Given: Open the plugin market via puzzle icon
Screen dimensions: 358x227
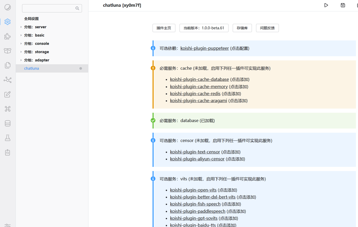Looking at the screenshot, I should [7, 36].
